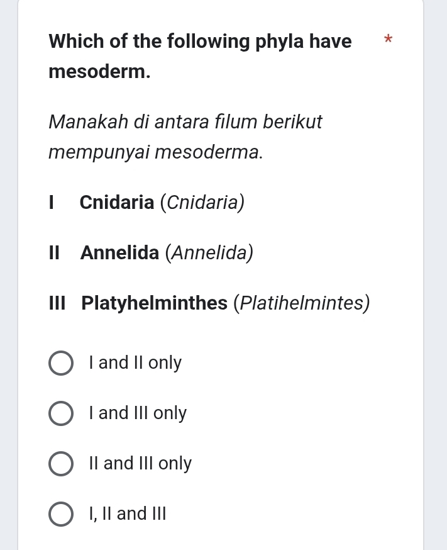Tap the "I, II and III" label text

click(x=128, y=514)
